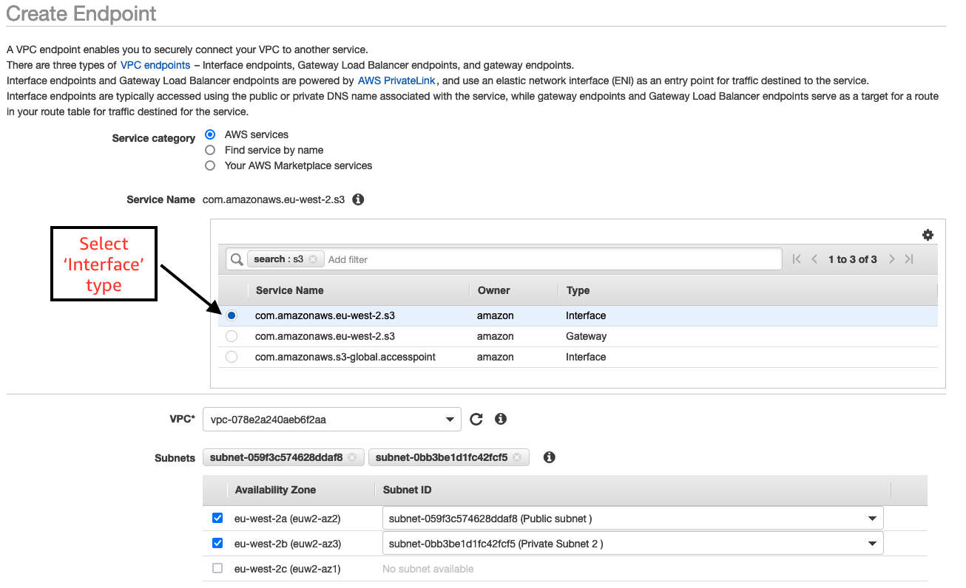The height and width of the screenshot is (588, 966).
Task: Open the VPC dropdown
Action: point(450,419)
